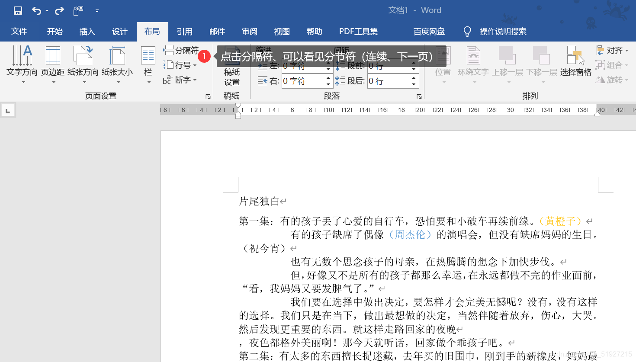
Task: Click the 操作说明搜索 search box
Action: click(x=503, y=31)
